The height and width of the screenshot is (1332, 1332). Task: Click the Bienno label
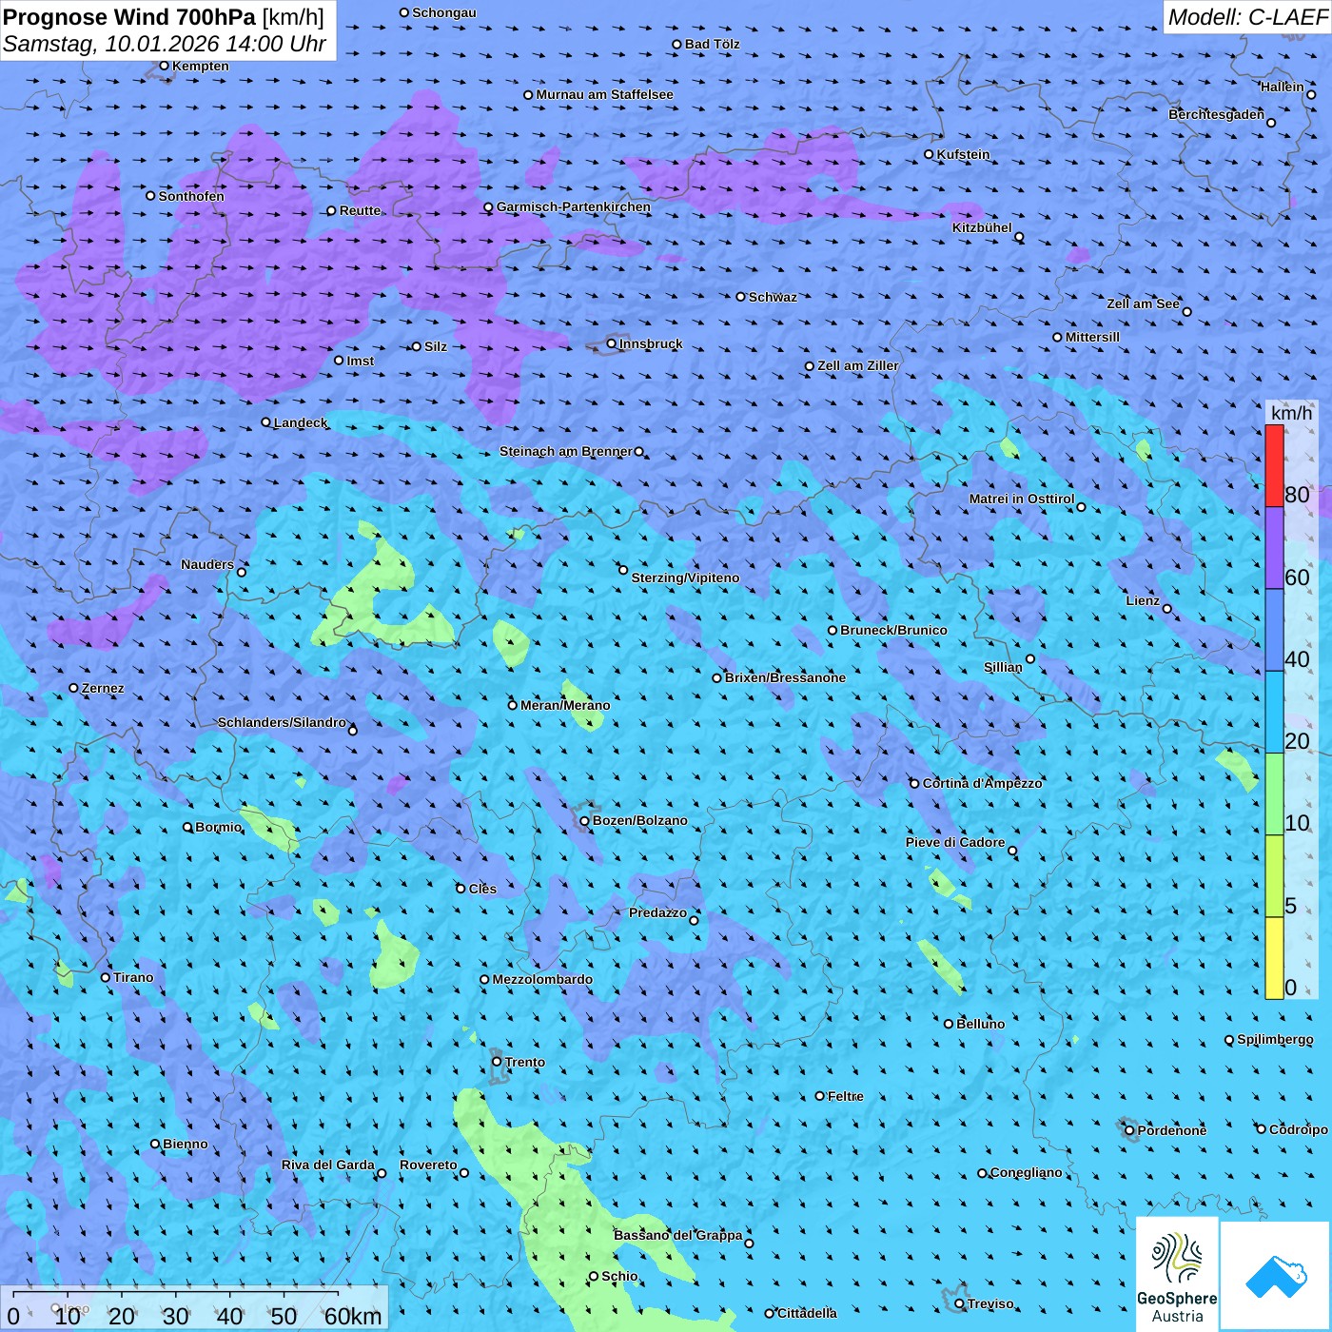coord(185,1144)
